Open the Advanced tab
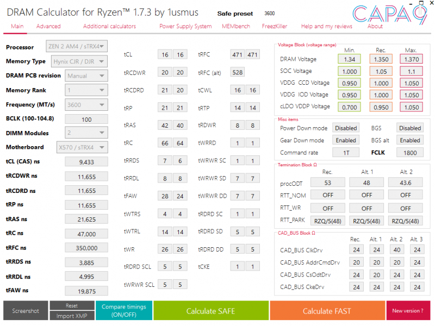 pyautogui.click(x=48, y=26)
